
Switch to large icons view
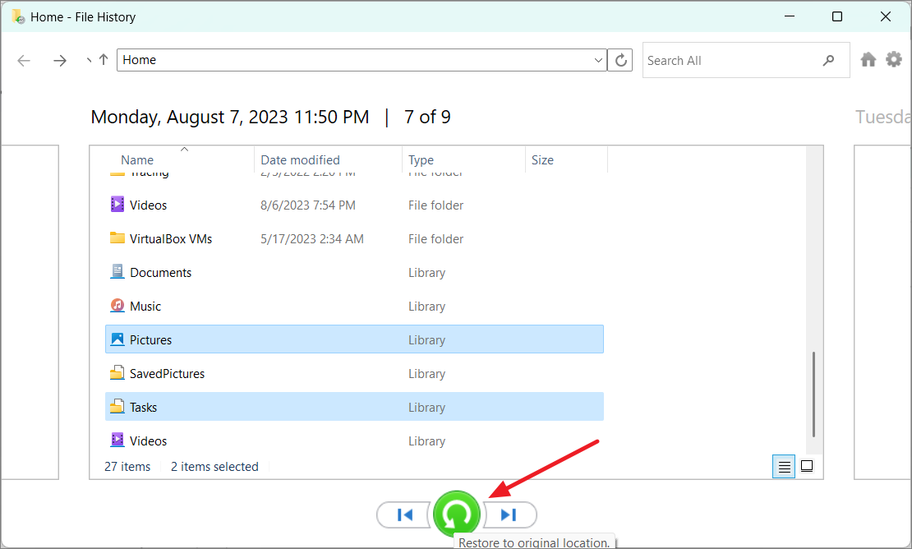pyautogui.click(x=807, y=466)
